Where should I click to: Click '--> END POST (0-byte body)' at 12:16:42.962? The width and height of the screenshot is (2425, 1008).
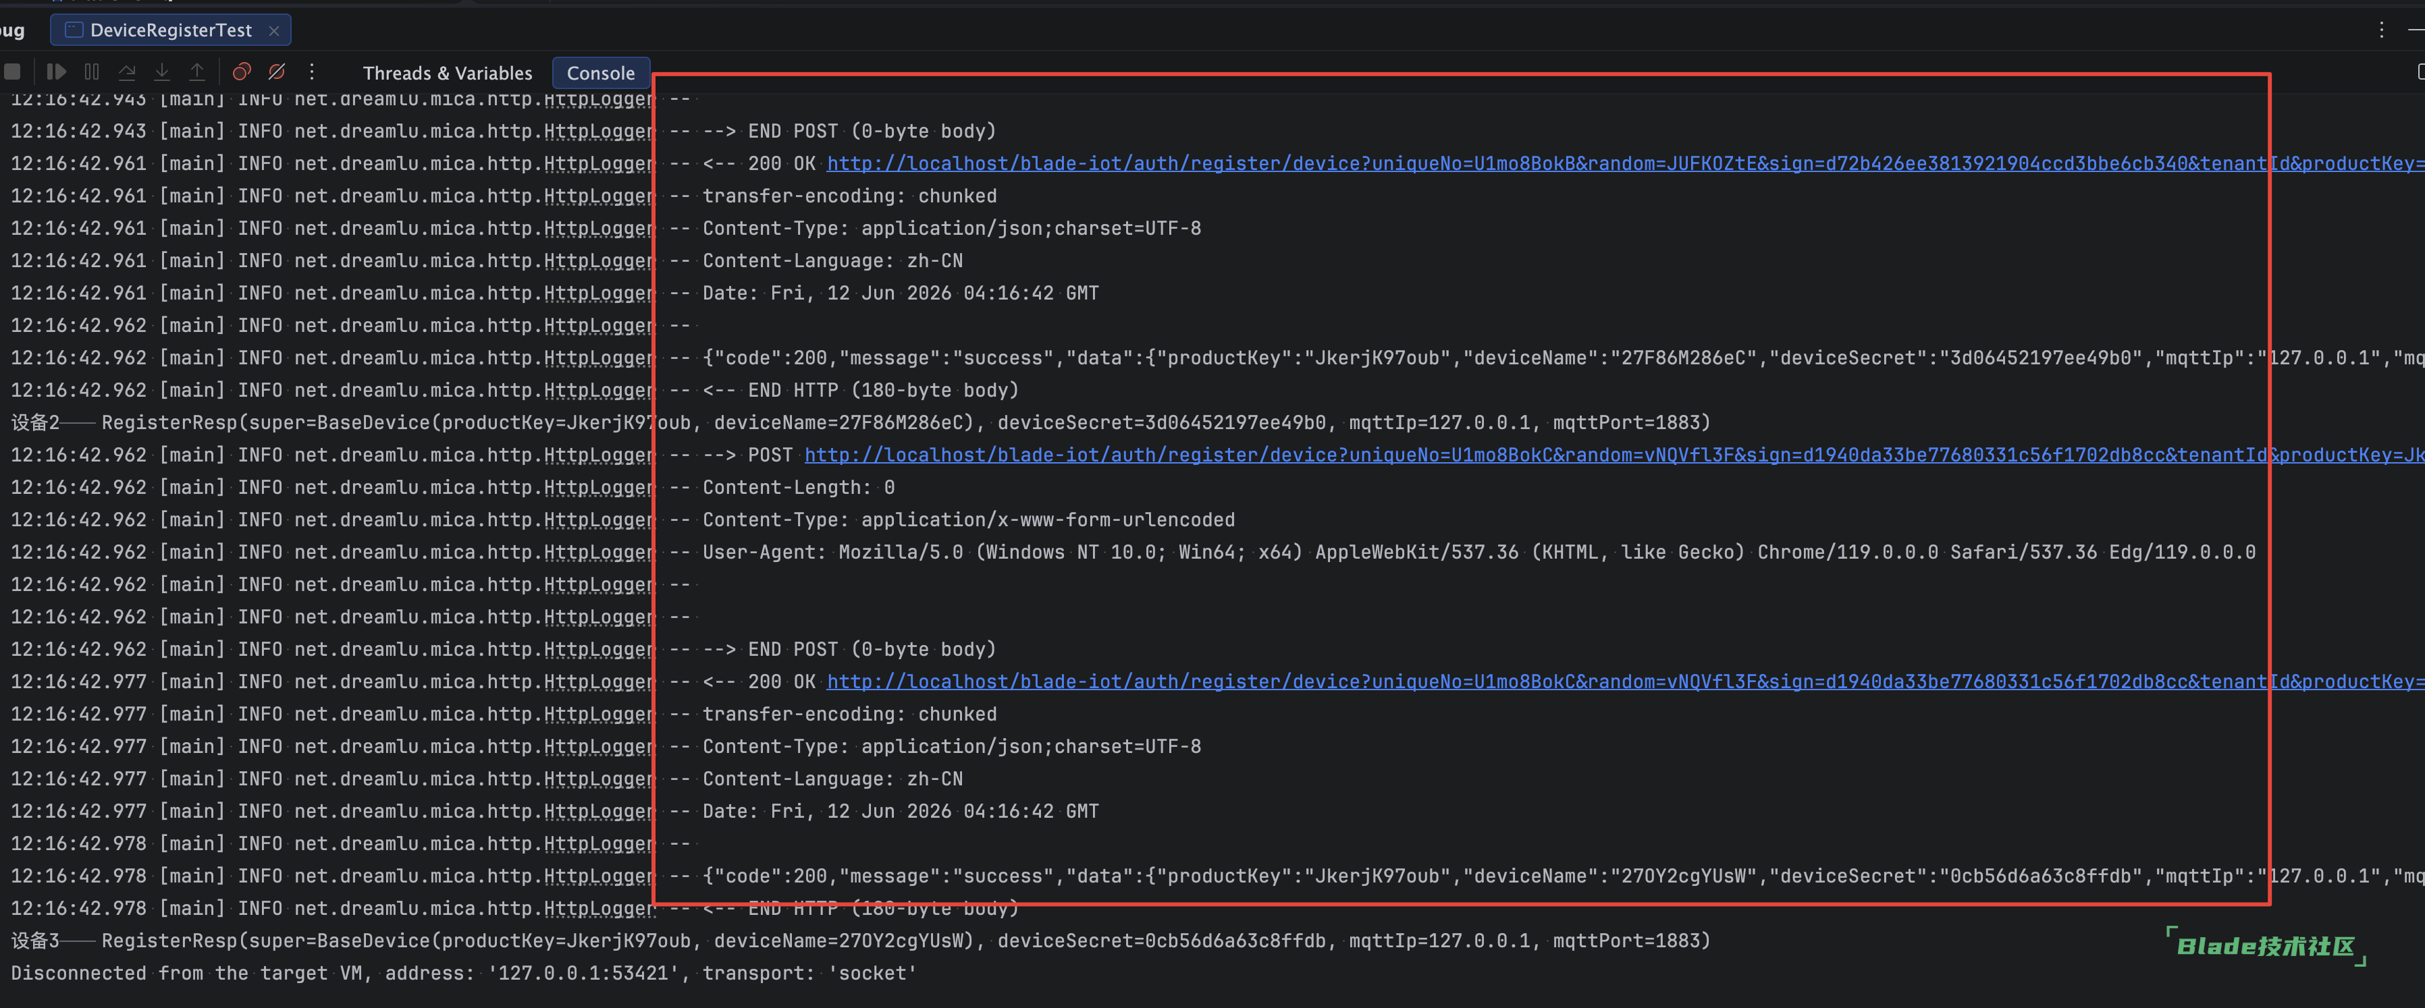coord(504,650)
